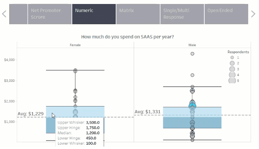The width and height of the screenshot is (259, 149).
Task: Open the Net Promoter Scrore tab
Action: (50, 14)
